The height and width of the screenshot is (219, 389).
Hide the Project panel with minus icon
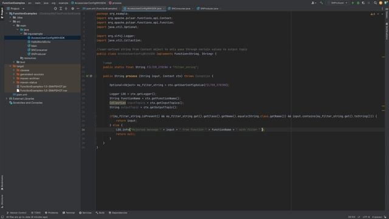[78, 9]
